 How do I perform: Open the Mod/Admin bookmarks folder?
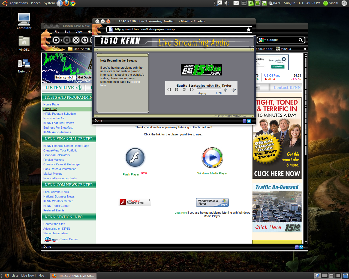click(79, 49)
